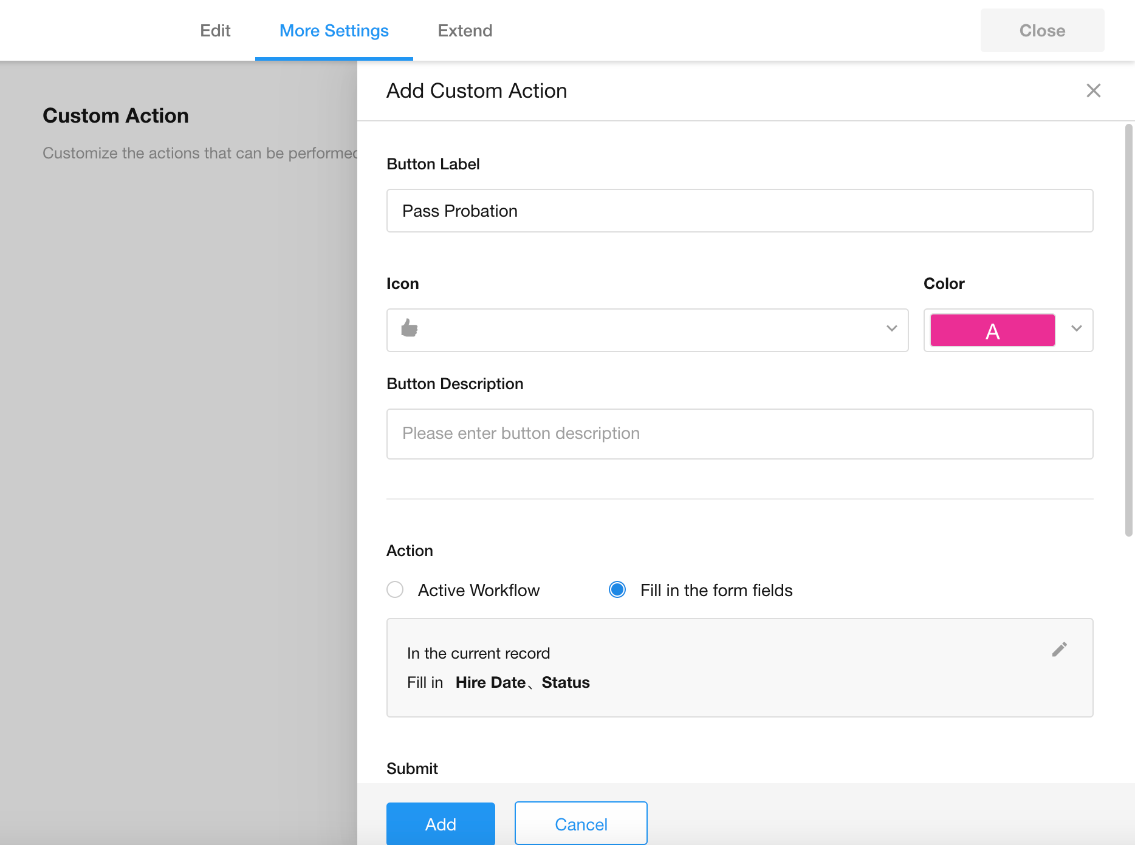Select the Active Workflow radio button
This screenshot has height=845, width=1135.
pyautogui.click(x=395, y=590)
